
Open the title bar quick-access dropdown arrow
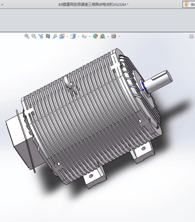point(2,5)
